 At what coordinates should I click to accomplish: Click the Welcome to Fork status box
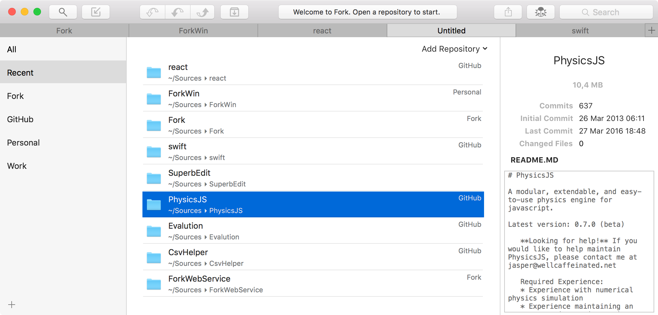(x=367, y=12)
